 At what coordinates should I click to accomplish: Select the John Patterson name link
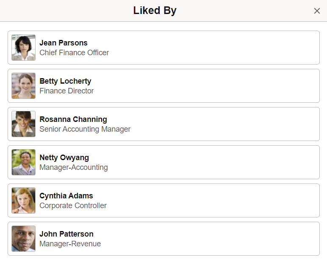click(67, 234)
